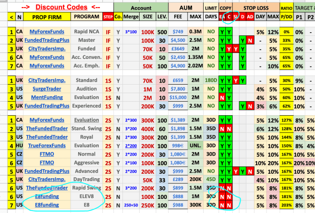Select the Merge column header
Screen dimensions: 315x213
pos(131,17)
